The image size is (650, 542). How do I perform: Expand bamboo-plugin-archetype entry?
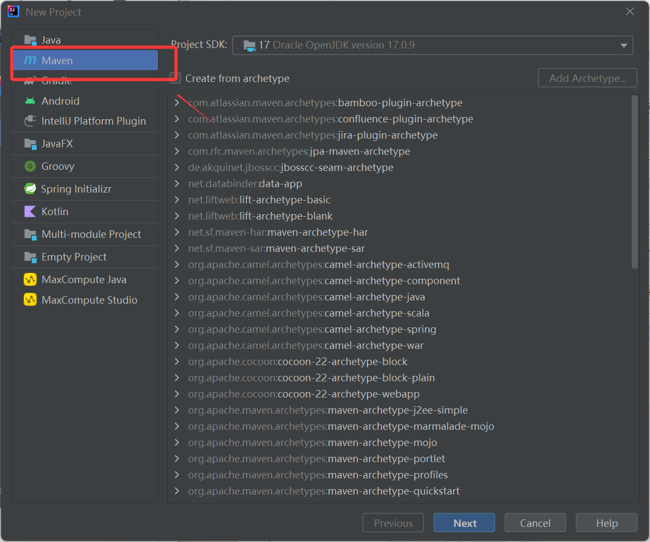tap(177, 102)
